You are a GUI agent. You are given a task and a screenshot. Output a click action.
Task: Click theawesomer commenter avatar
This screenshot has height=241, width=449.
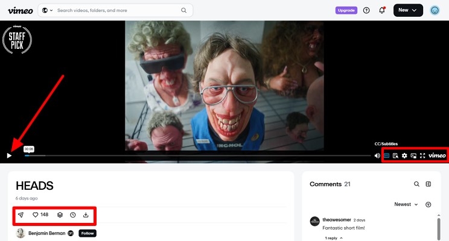pos(314,221)
